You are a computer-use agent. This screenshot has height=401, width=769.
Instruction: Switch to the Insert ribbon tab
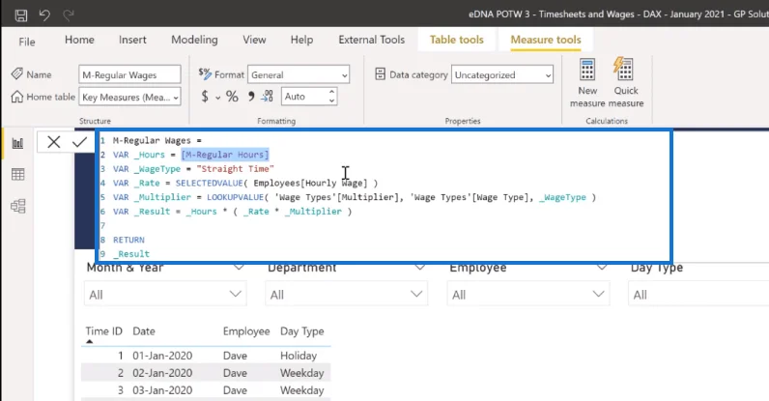click(x=132, y=40)
